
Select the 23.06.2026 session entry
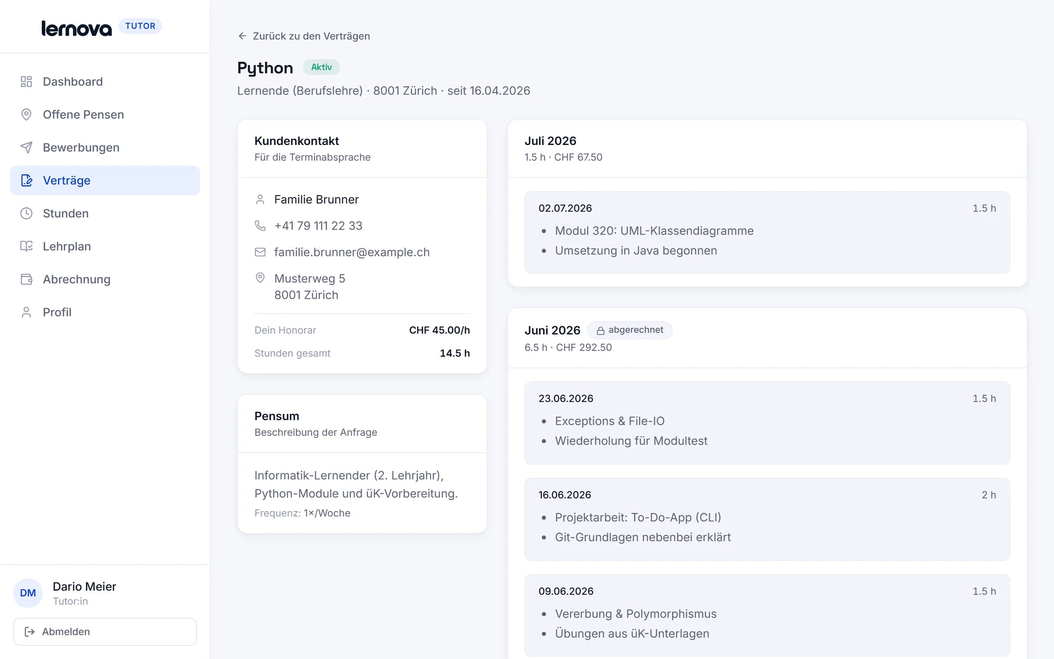(767, 423)
